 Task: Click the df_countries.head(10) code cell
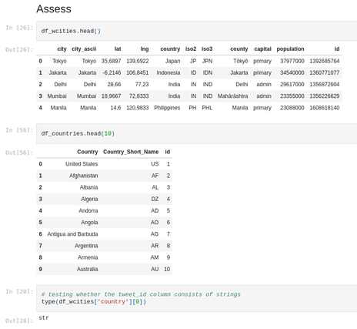point(196,133)
